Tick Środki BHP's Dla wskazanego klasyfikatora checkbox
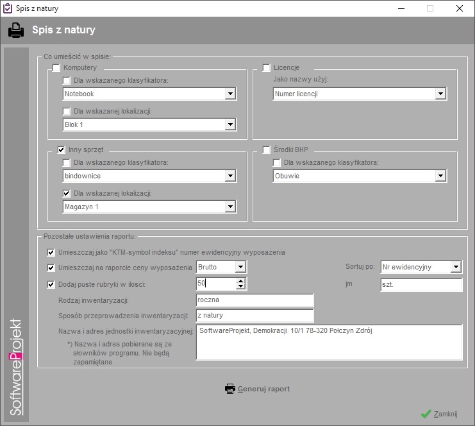Screen dimensions: 475x426 coord(276,163)
